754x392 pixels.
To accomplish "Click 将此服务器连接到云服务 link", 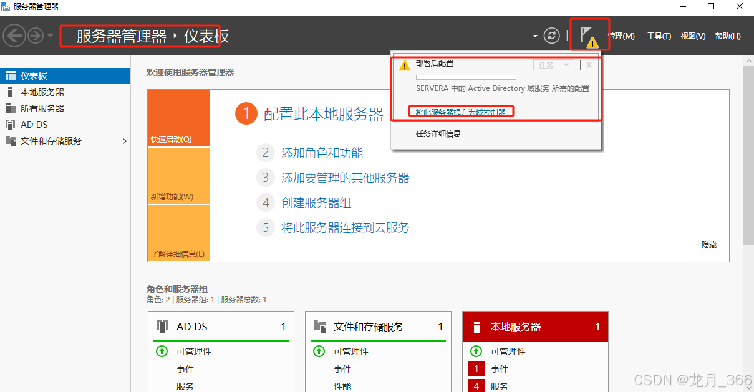I will tap(346, 228).
